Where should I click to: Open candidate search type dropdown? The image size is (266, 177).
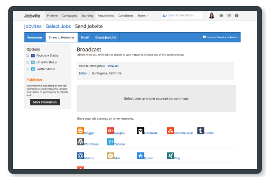coord(165,16)
